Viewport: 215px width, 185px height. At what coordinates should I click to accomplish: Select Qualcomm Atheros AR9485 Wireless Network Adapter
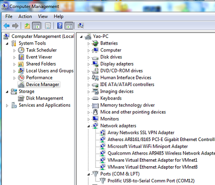coord(161,153)
